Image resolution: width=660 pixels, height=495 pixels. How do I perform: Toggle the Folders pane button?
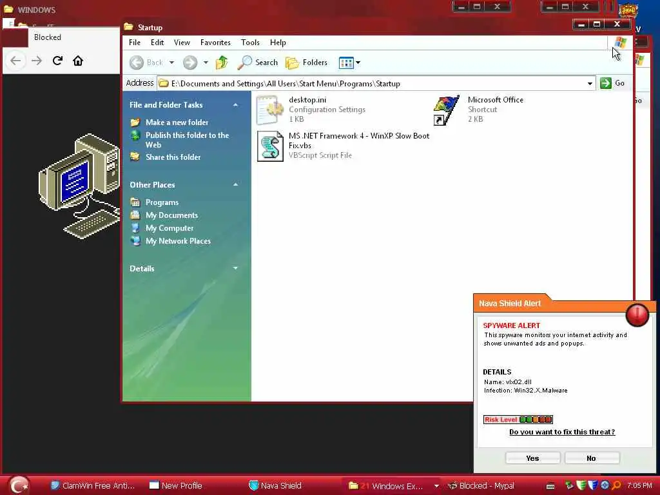pos(306,63)
